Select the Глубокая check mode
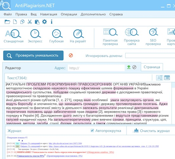 pos(56,36)
